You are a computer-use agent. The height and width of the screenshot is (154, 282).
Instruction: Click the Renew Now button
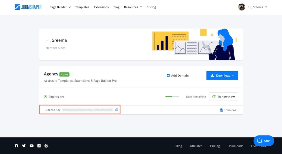pyautogui.click(x=223, y=97)
